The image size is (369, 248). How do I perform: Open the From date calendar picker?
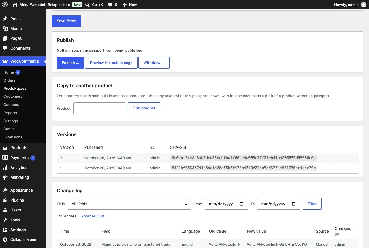click(x=242, y=204)
